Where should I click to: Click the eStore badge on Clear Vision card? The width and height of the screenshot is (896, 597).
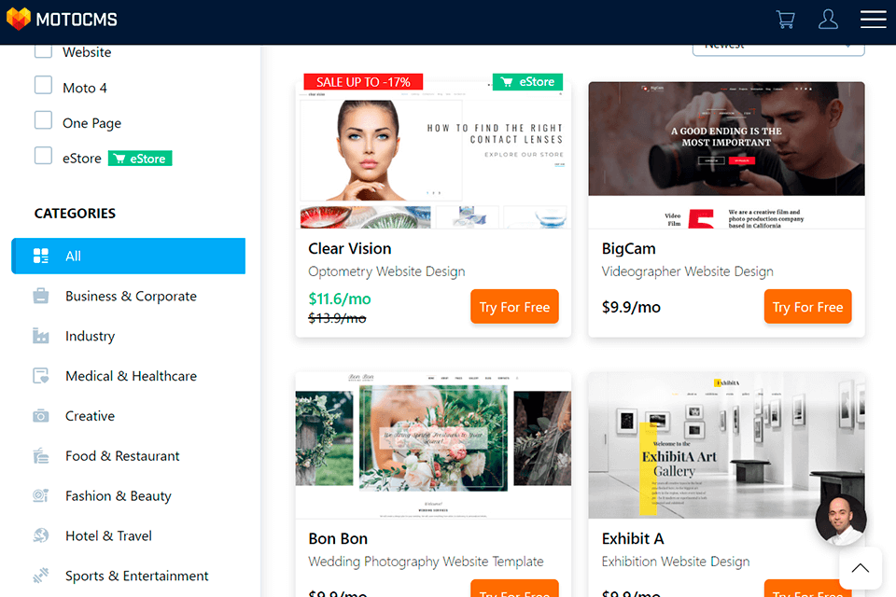[x=527, y=82]
